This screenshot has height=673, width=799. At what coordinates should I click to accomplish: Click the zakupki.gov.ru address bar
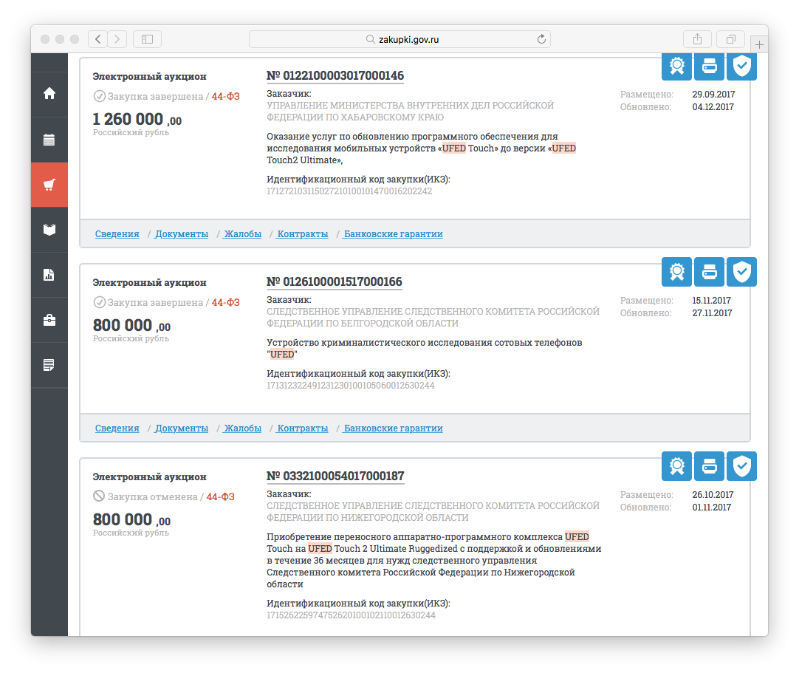pos(399,39)
